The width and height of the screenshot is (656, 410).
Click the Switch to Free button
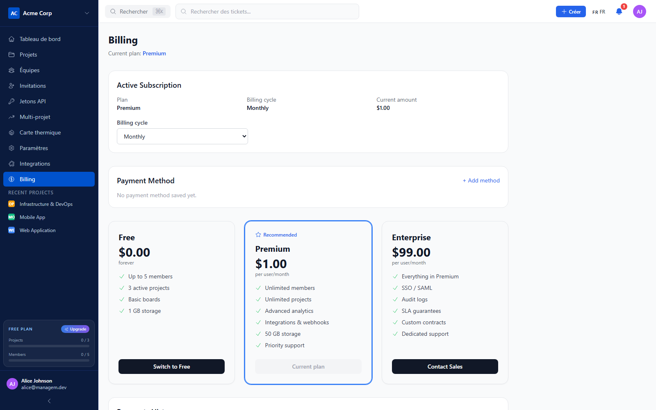point(171,367)
